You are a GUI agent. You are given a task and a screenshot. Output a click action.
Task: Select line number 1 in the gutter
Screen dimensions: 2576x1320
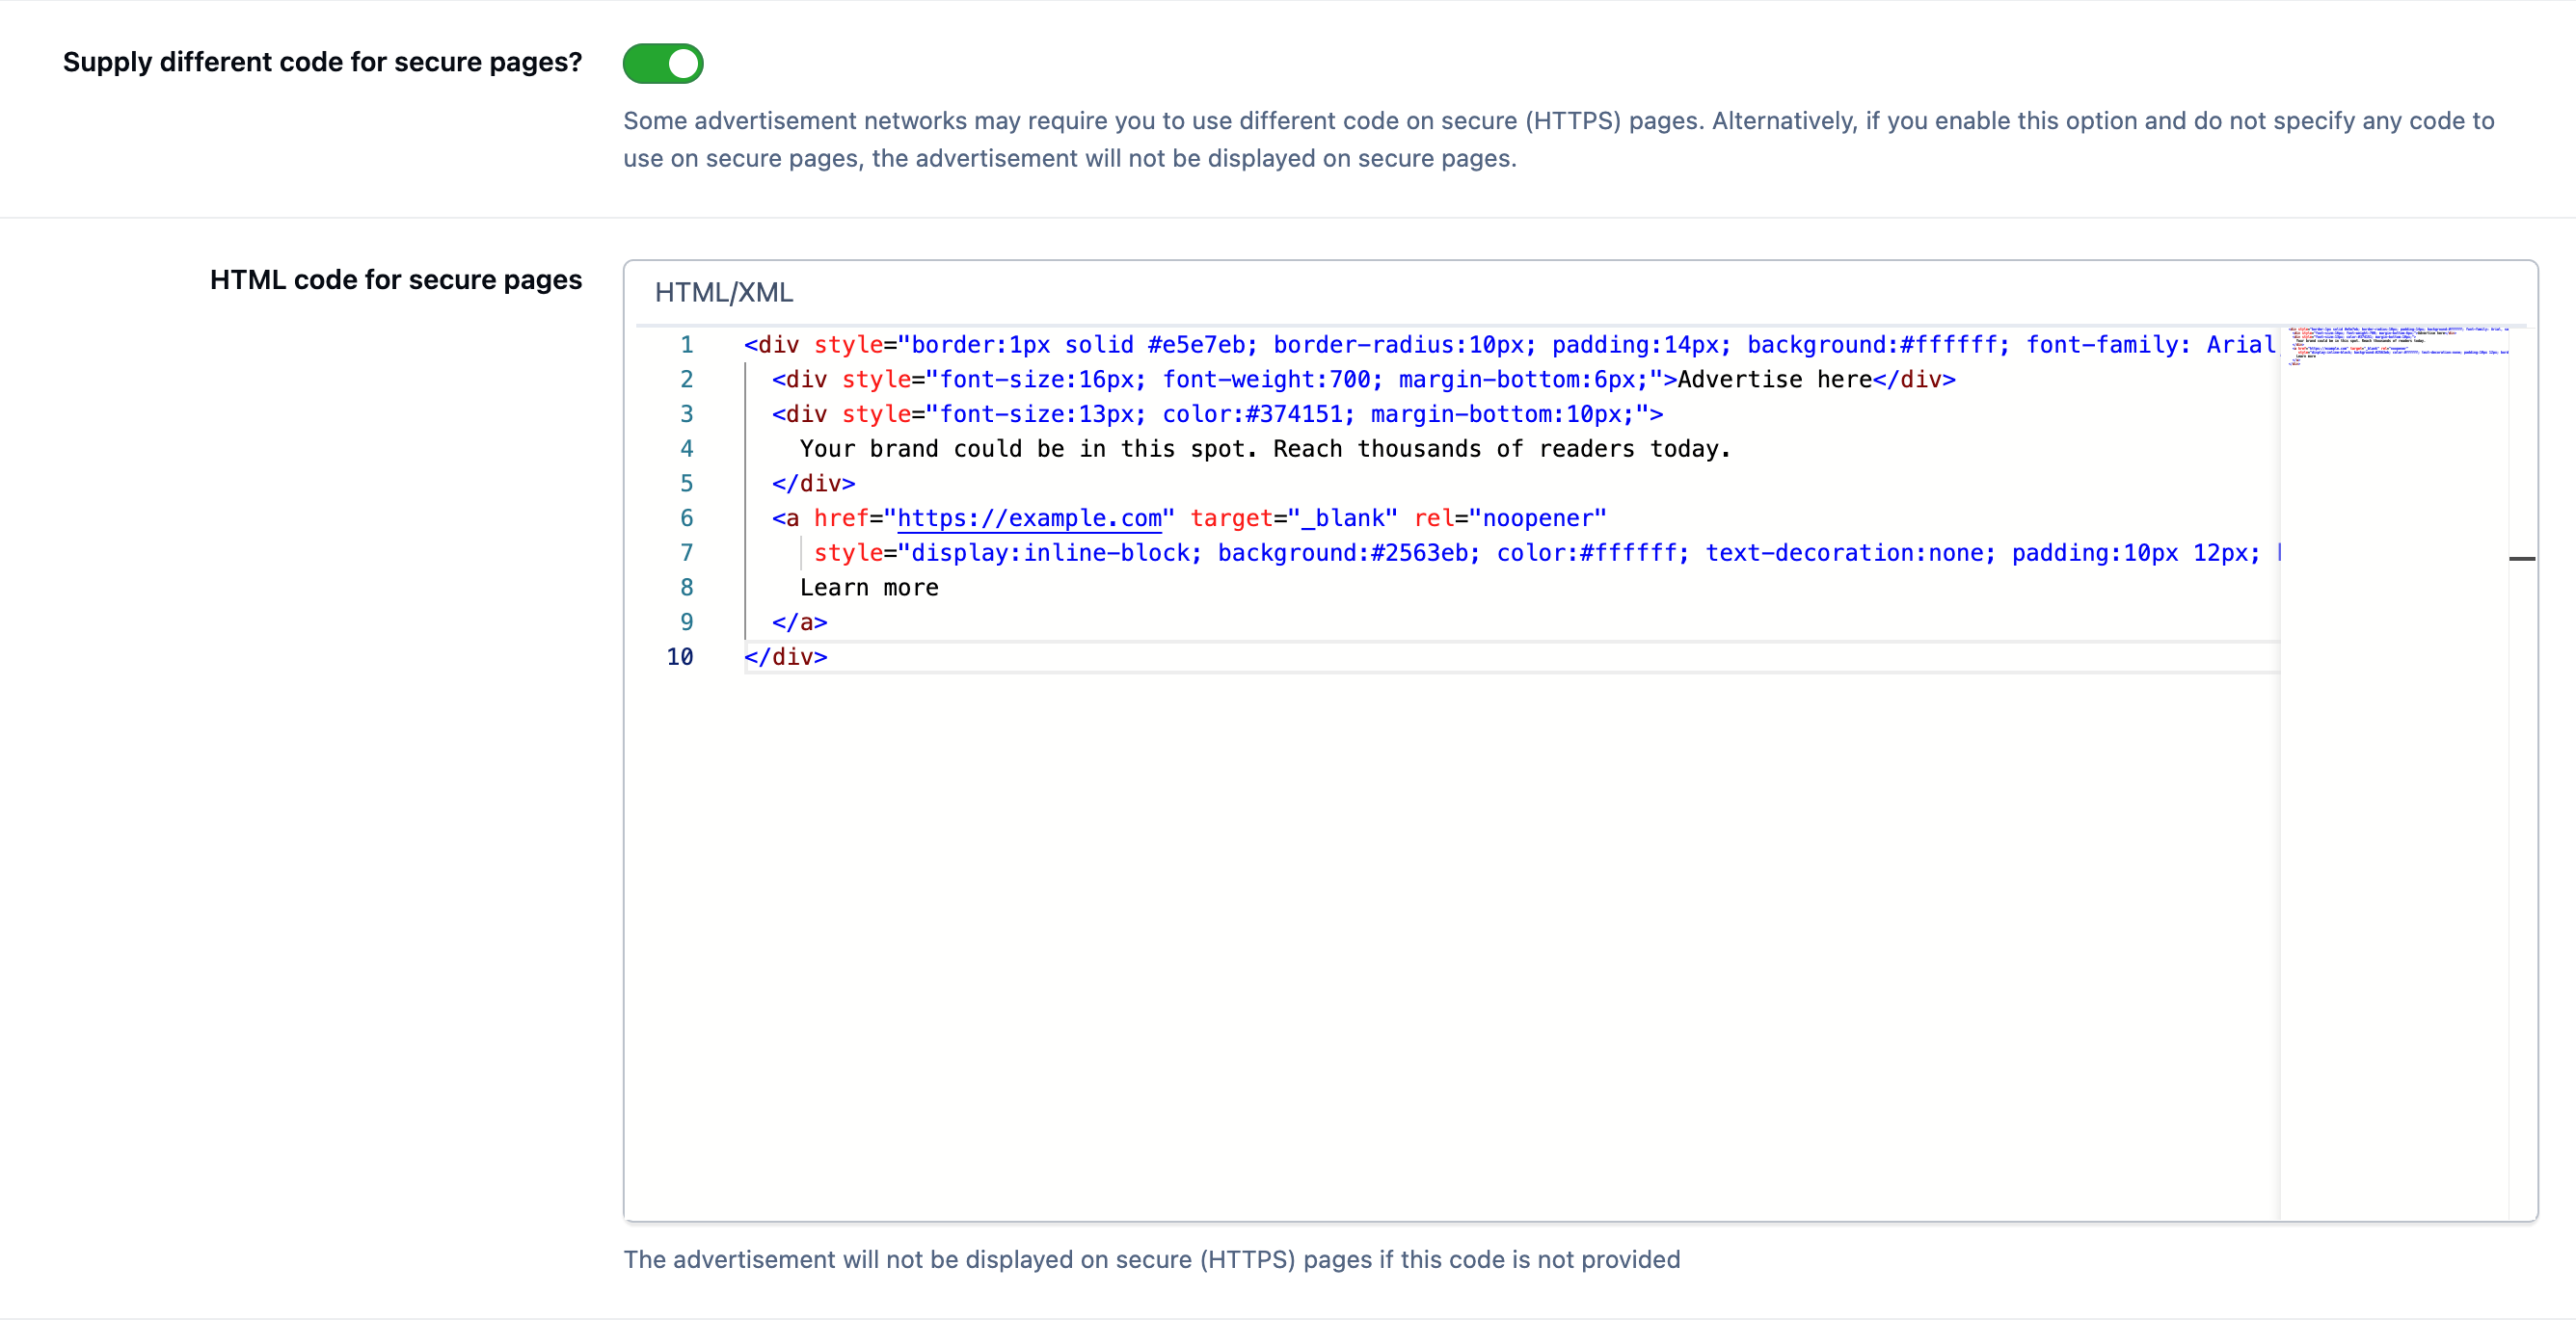tap(686, 345)
